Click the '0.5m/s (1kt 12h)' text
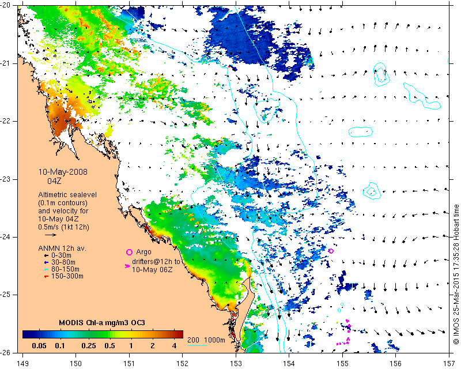Screen dimensions: 461x369 (x=64, y=227)
